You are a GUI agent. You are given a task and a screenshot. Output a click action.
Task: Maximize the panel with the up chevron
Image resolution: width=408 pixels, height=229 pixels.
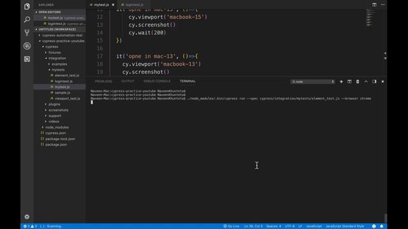pyautogui.click(x=366, y=81)
